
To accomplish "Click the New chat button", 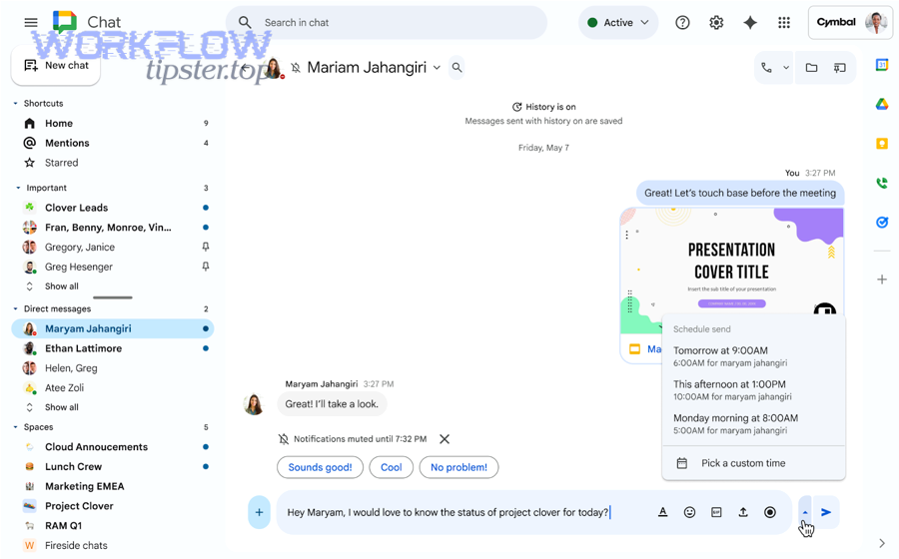I will [x=56, y=66].
